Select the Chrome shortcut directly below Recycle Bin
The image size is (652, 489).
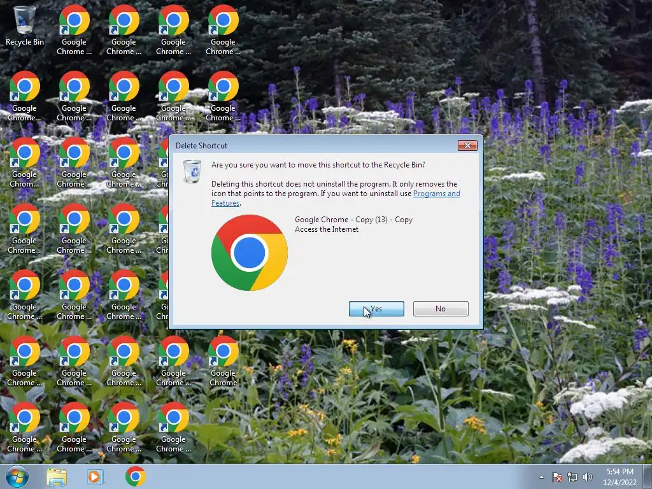point(24,97)
